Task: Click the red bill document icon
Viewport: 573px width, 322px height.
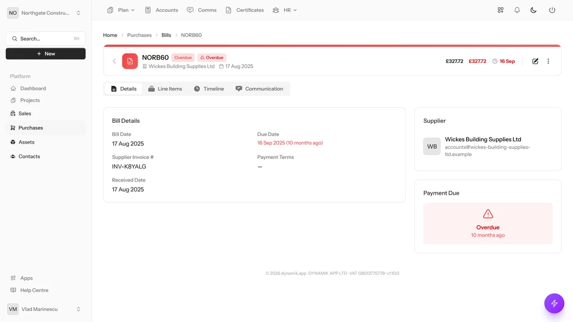Action: 130,61
